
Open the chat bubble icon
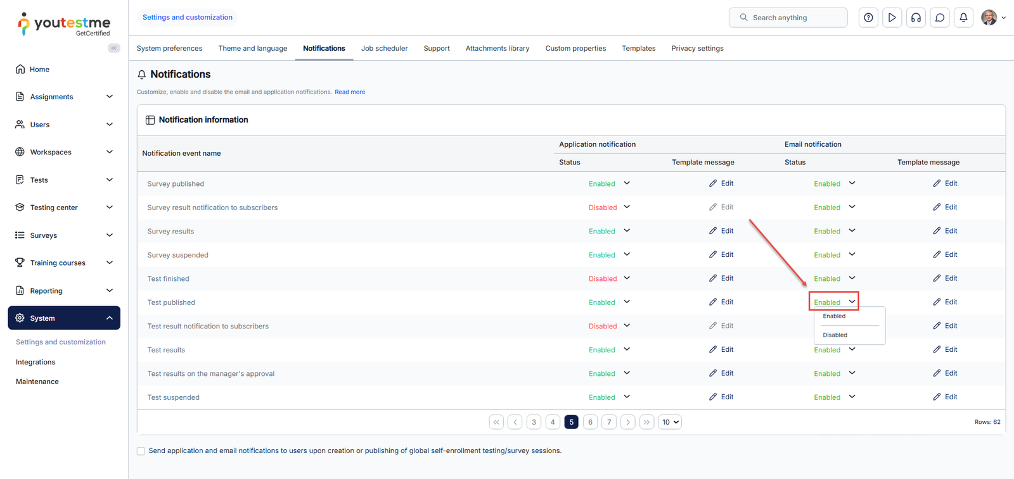click(940, 18)
